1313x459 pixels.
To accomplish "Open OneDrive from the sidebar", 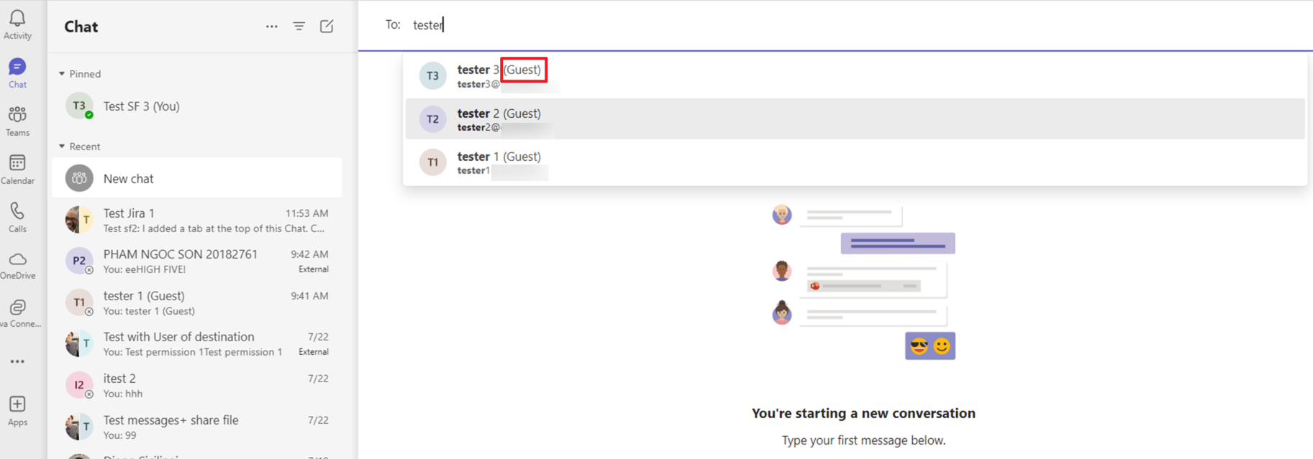I will click(17, 265).
